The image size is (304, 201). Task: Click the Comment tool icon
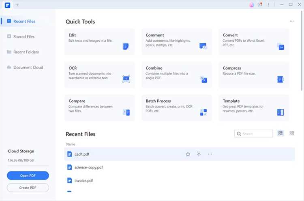[x=203, y=46]
